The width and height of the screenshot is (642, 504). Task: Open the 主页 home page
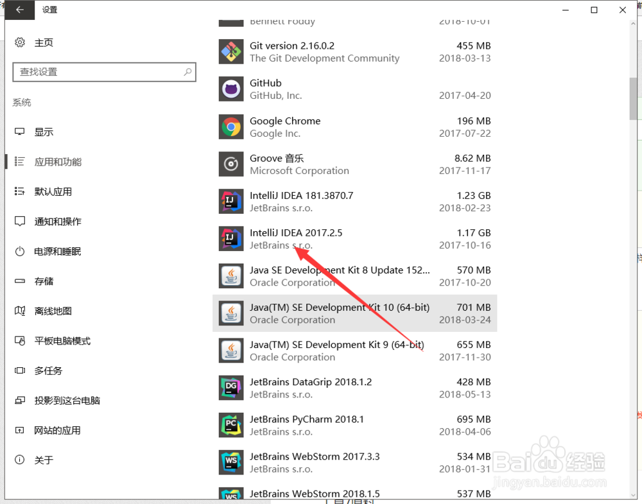(44, 43)
